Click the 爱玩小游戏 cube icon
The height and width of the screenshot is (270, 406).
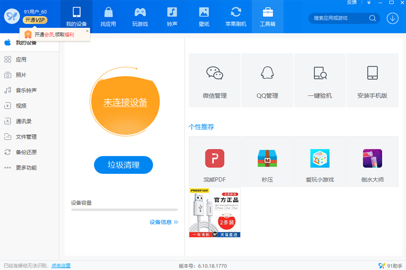(x=320, y=159)
